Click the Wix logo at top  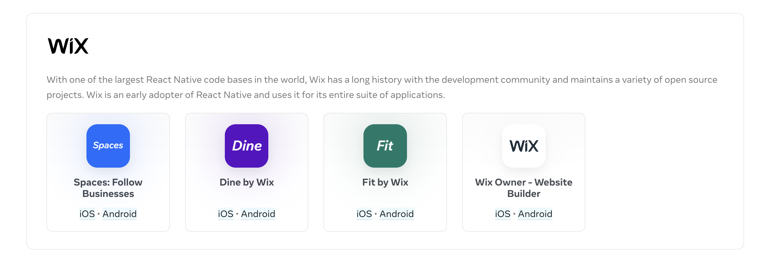68,46
